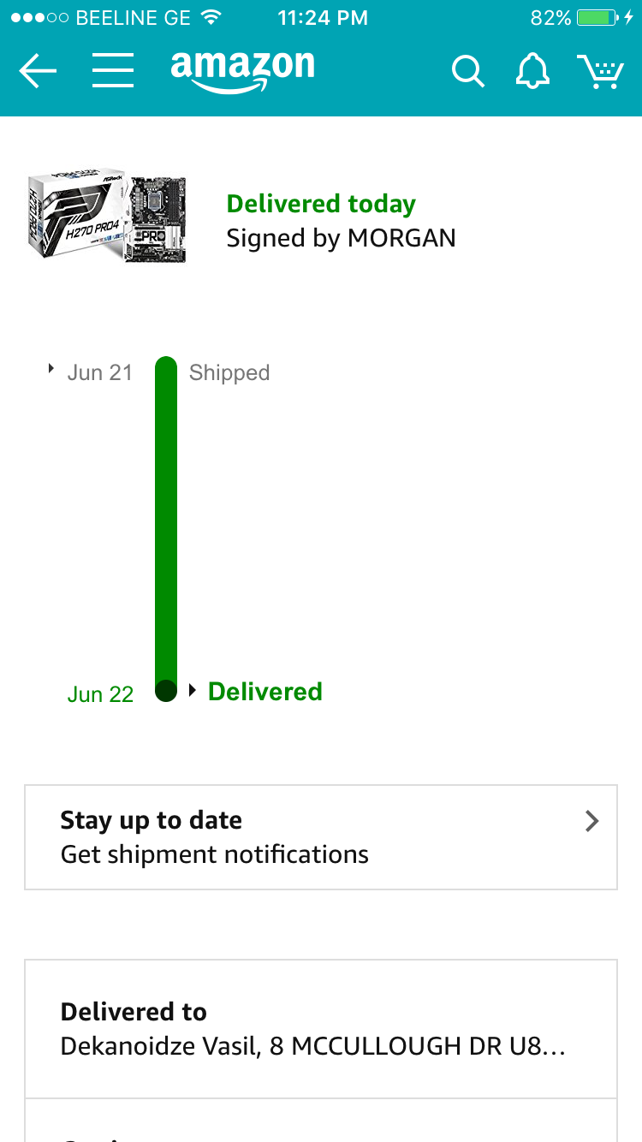This screenshot has width=642, height=1142.
Task: Tap the Signed by MORGAN text
Action: coord(341,239)
